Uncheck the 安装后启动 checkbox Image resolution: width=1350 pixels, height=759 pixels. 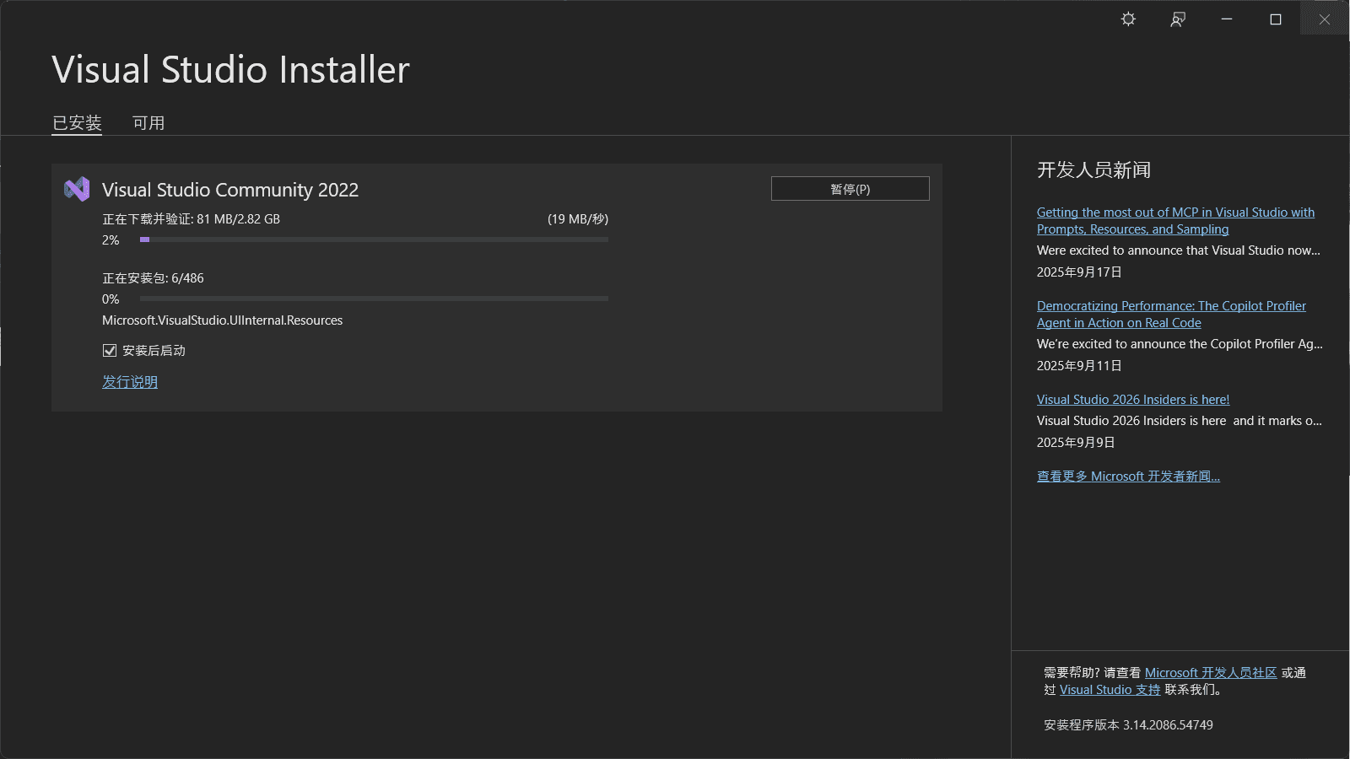pos(110,350)
